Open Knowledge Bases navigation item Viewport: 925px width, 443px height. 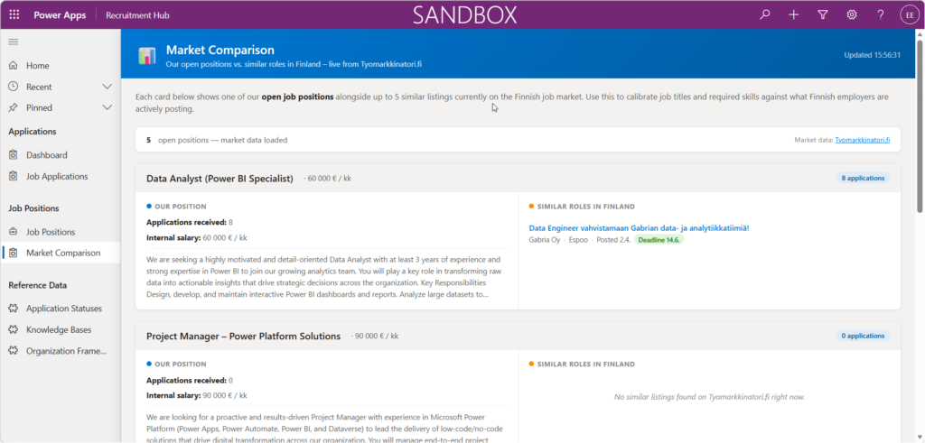click(61, 329)
